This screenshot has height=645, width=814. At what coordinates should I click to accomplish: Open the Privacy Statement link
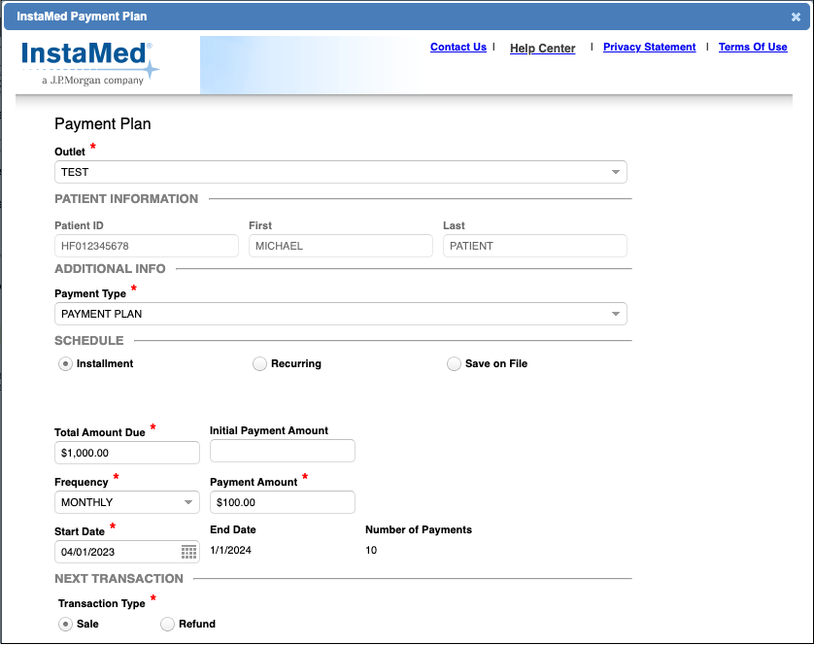(650, 48)
